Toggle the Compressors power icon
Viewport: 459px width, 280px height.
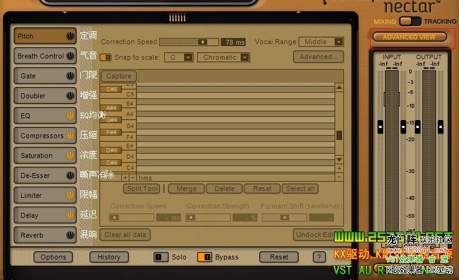70,136
